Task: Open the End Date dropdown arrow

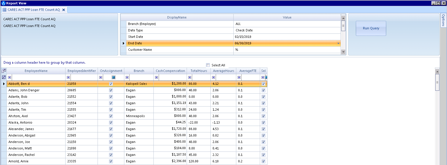Action: coord(338,43)
